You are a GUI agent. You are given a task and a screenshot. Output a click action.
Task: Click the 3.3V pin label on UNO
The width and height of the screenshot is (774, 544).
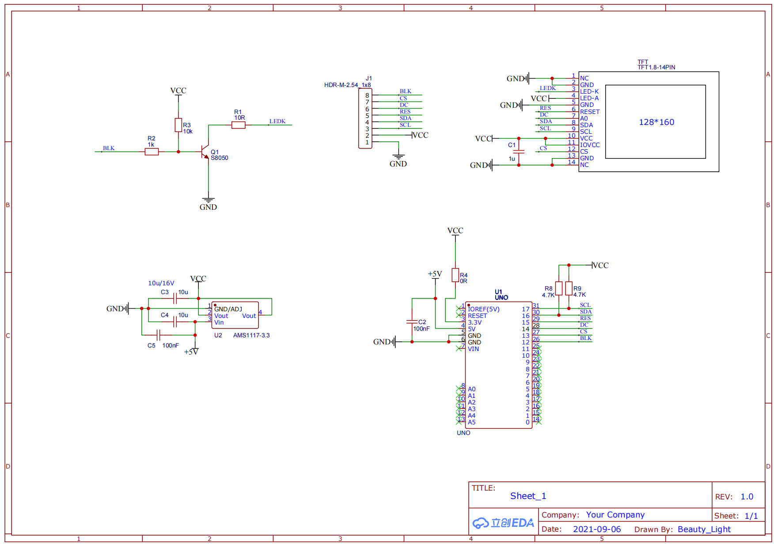tap(475, 322)
